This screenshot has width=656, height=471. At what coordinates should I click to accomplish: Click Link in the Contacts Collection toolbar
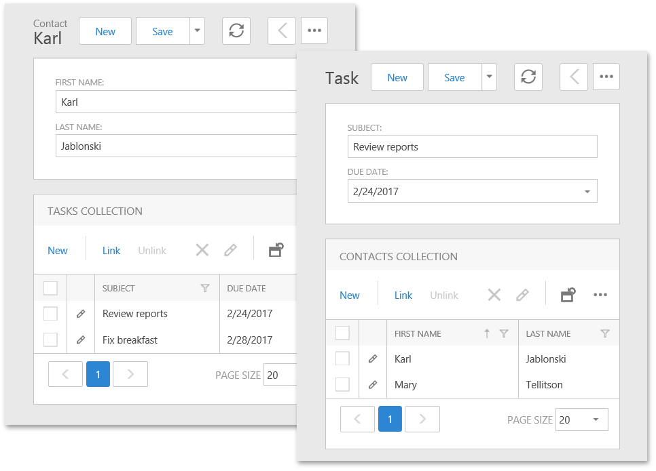point(403,295)
